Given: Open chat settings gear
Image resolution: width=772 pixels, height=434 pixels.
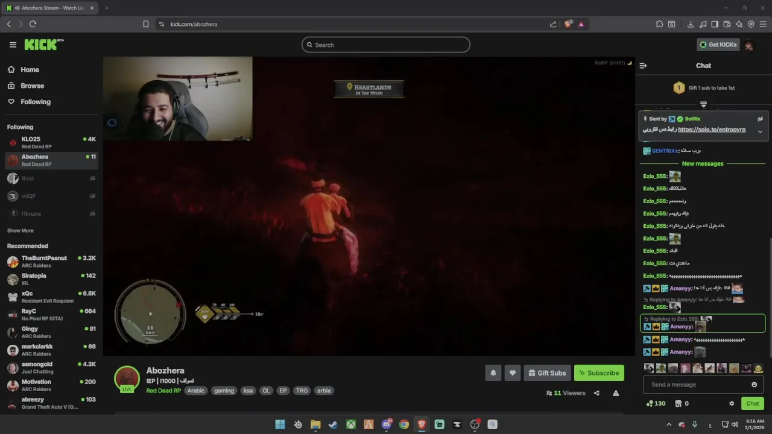Looking at the screenshot, I should coord(732,403).
